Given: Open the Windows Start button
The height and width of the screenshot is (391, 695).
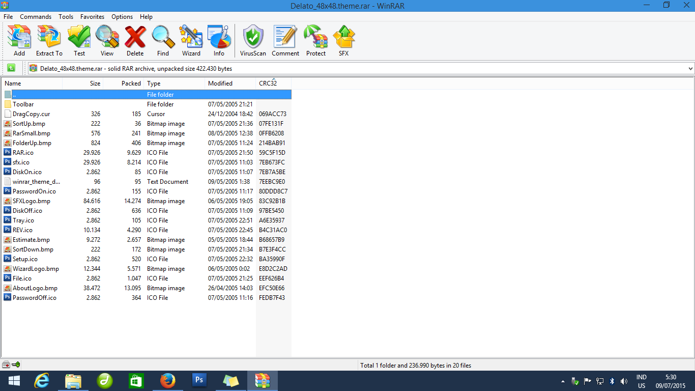Looking at the screenshot, I should (x=14, y=380).
